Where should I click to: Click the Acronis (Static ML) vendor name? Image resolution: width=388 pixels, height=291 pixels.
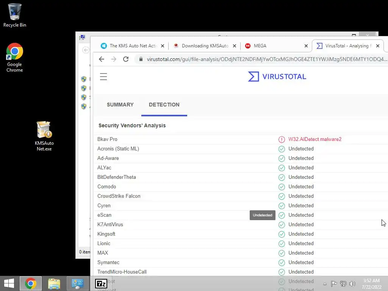pos(118,149)
